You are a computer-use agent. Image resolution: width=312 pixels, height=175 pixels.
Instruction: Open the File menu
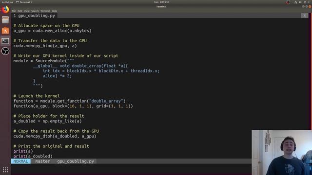click(14, 11)
